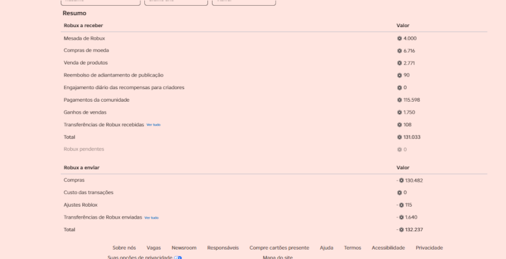Click the Robux icon in Venda de produtos row
The height and width of the screenshot is (259, 506).
[399, 63]
